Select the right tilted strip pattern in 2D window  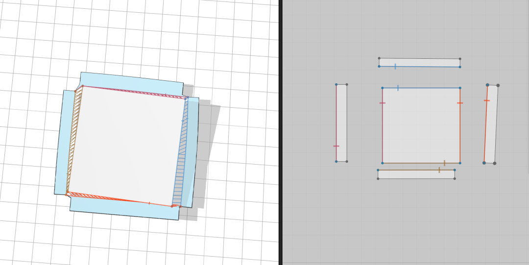click(491, 124)
